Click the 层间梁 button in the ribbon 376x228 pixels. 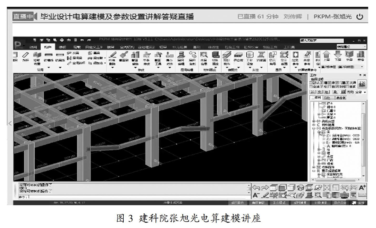click(75, 58)
